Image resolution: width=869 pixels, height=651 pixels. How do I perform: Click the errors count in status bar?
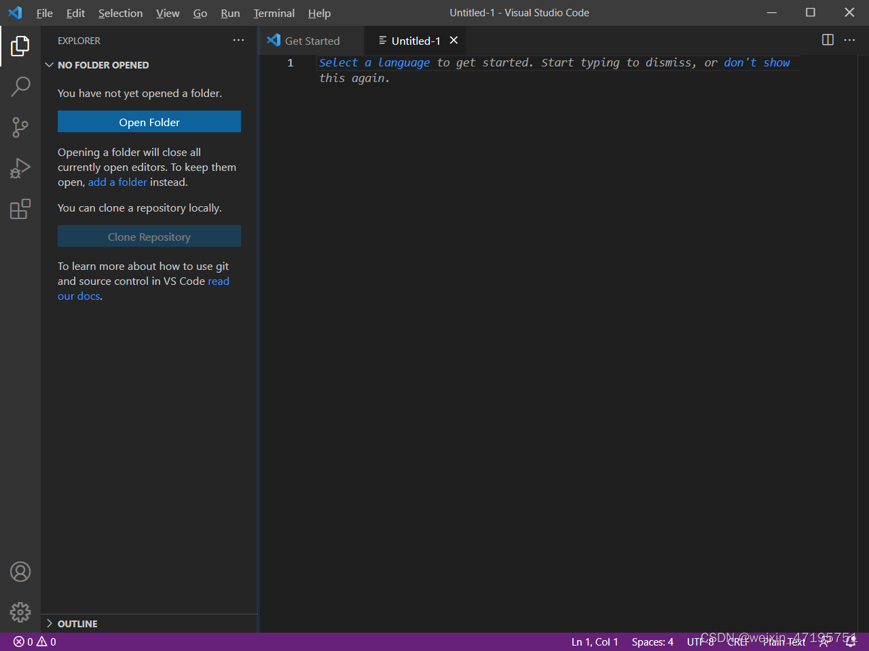coord(23,642)
